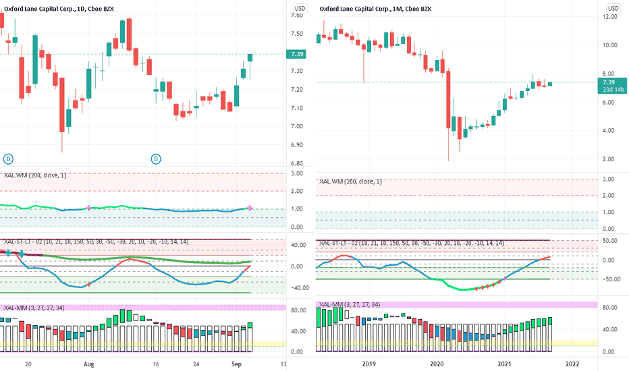629x371 pixels.
Task: Click the 2022 label on monthly time axis
Action: pyautogui.click(x=572, y=364)
